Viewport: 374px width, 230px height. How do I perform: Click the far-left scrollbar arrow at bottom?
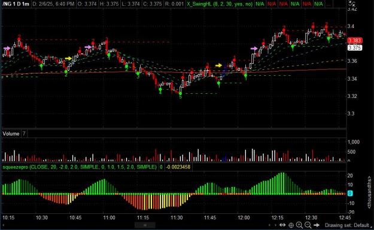pyautogui.click(x=3, y=225)
